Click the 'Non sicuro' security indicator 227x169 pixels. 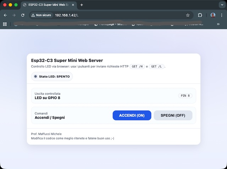click(x=41, y=15)
